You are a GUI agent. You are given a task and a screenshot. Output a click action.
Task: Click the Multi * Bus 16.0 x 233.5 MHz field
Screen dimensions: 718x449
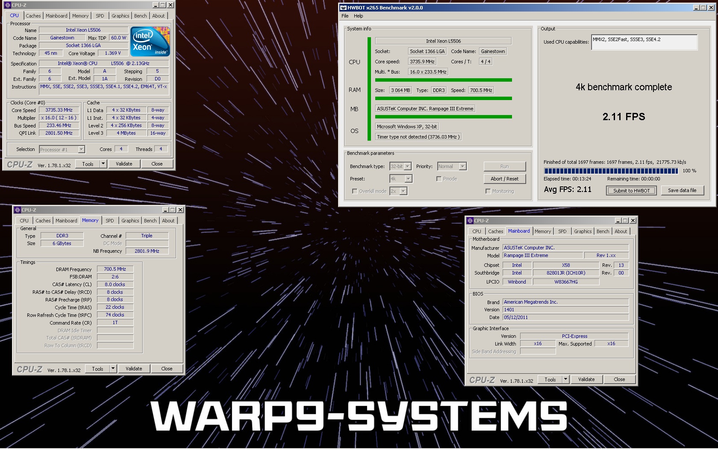(x=428, y=72)
